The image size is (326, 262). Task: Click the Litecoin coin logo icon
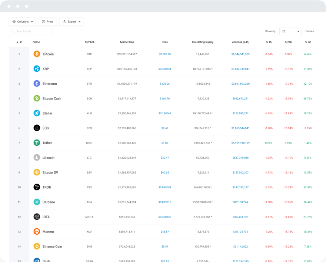coord(37,158)
